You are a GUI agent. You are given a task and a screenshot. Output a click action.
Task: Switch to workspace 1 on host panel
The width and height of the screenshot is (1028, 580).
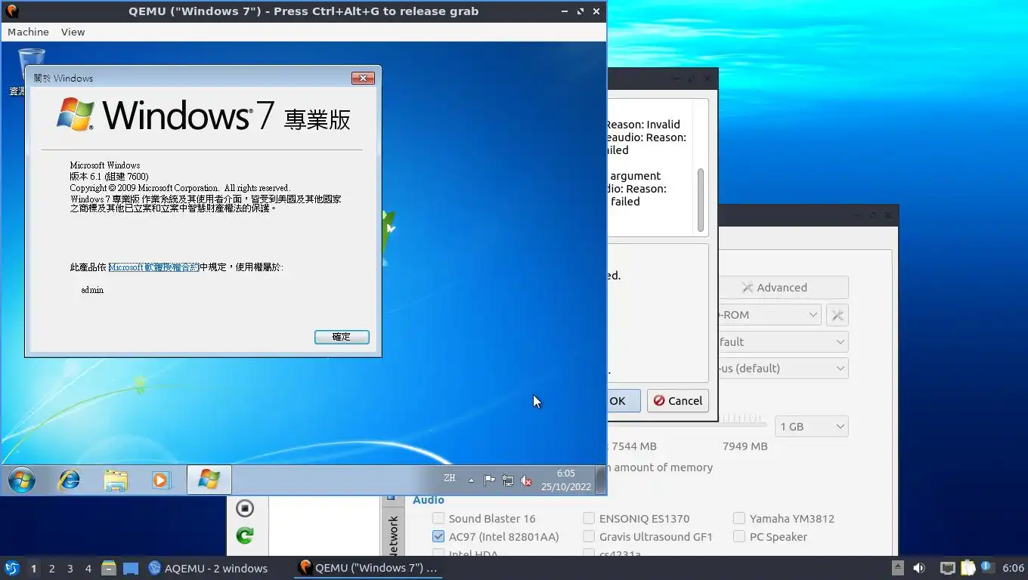(x=33, y=569)
